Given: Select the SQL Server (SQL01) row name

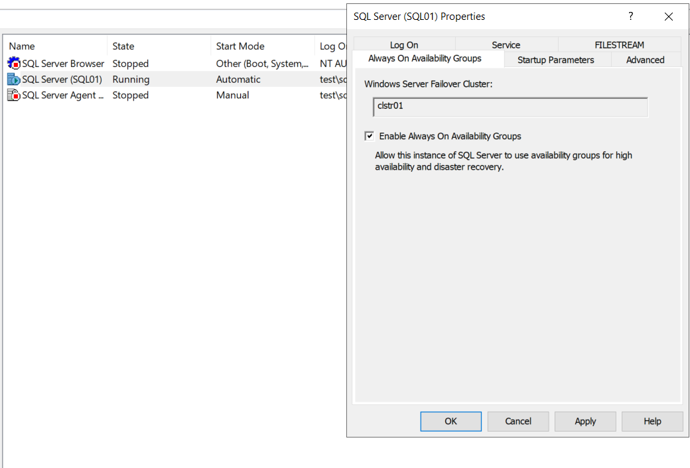Looking at the screenshot, I should click(62, 79).
